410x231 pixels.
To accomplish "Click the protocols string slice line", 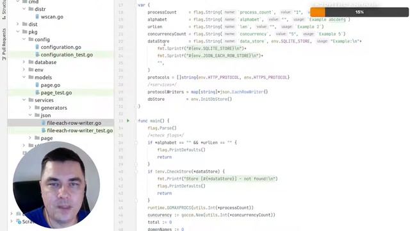I will coord(218,78).
